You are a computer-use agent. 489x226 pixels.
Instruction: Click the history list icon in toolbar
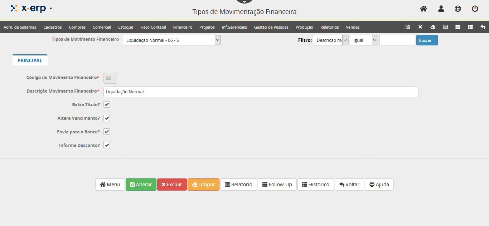click(470, 27)
